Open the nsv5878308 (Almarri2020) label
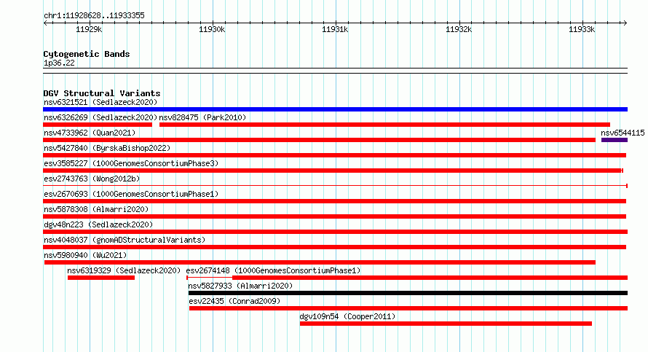 click(x=96, y=209)
